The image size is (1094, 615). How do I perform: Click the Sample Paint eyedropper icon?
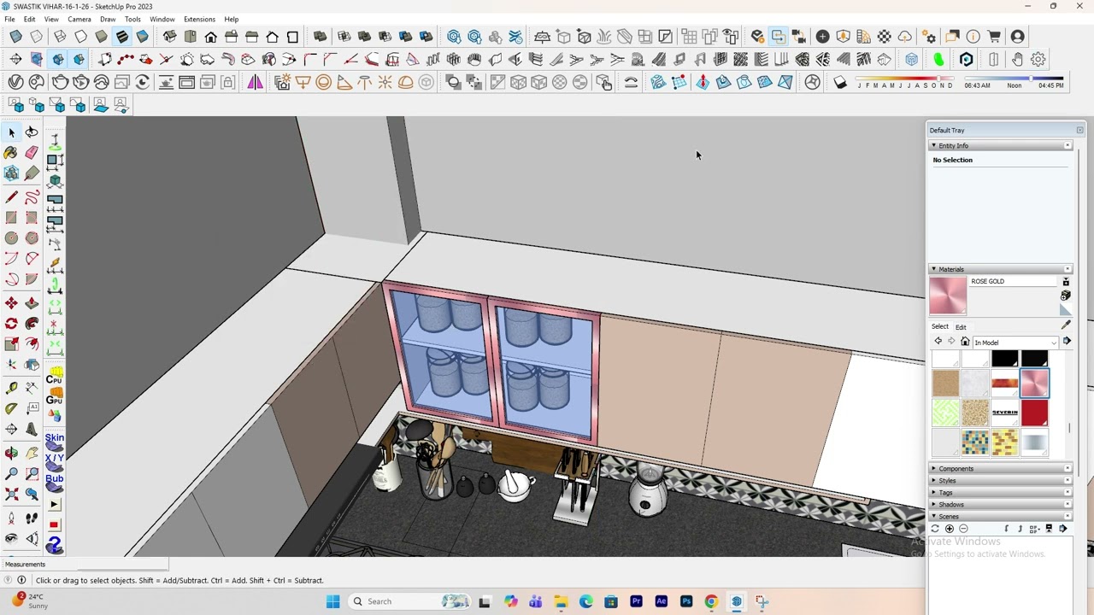point(1066,325)
